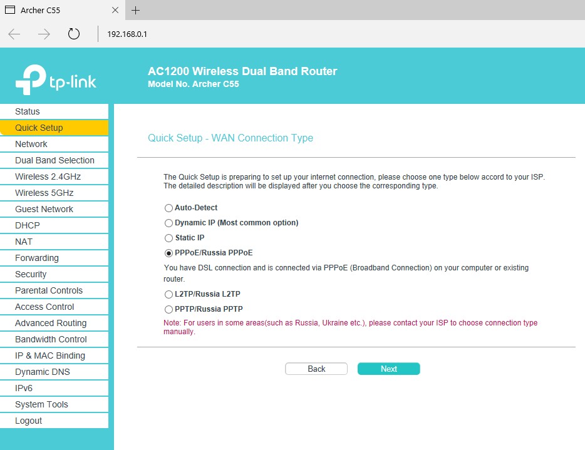
Task: Open the IPv6 menu
Action: (54, 388)
